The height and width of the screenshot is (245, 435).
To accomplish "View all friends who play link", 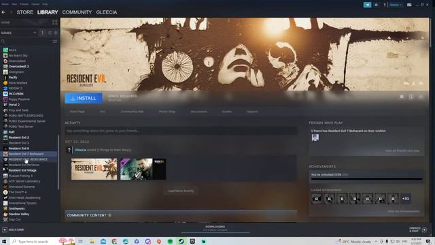I will click(x=402, y=150).
